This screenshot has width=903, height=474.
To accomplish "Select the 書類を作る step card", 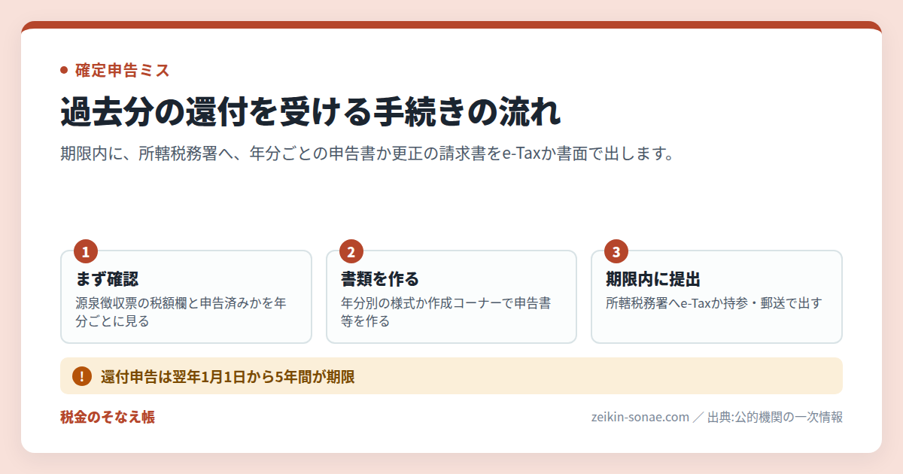I will [451, 296].
